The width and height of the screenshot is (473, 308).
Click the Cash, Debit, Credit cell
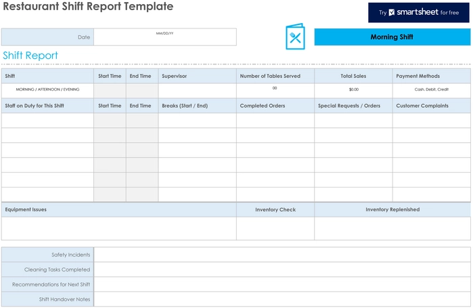point(432,91)
